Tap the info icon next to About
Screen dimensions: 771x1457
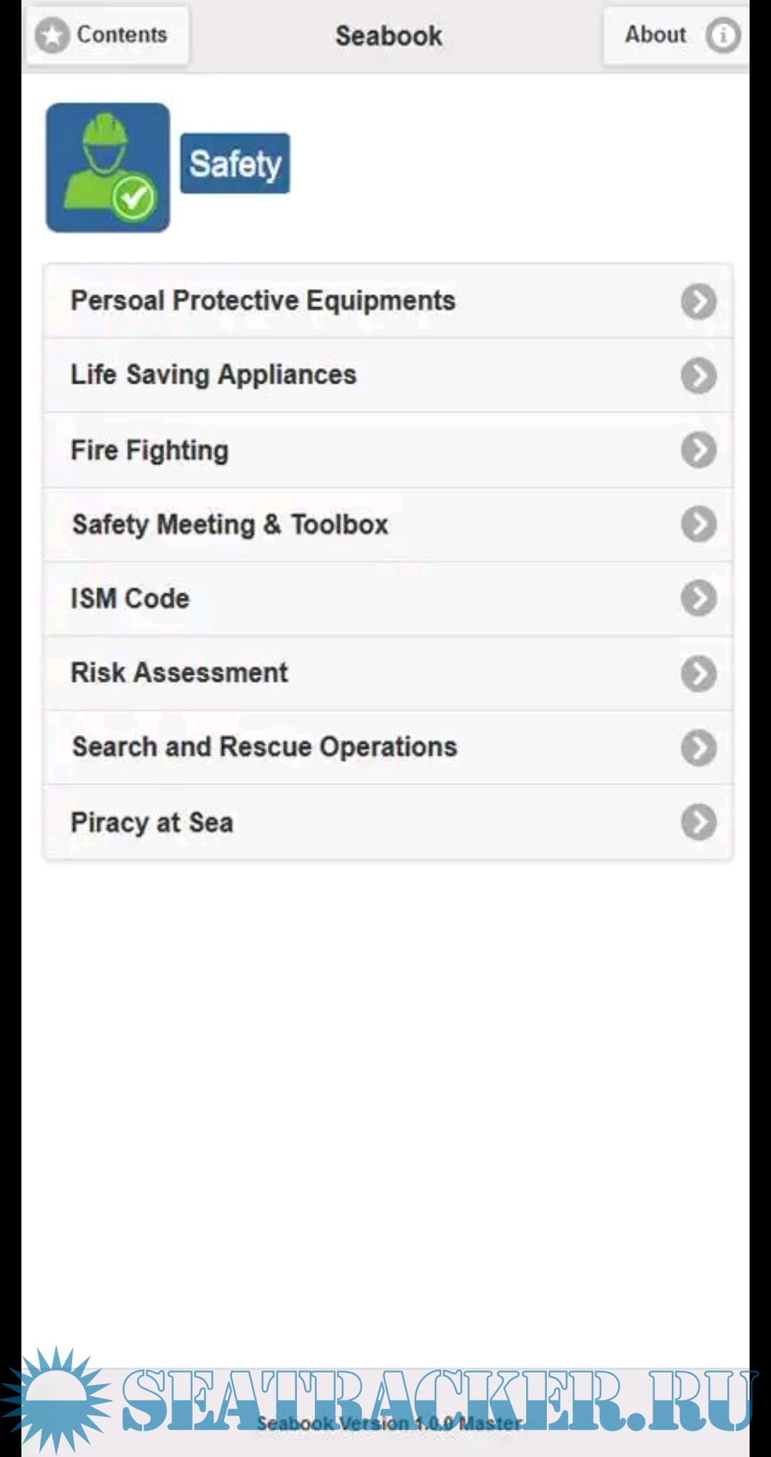tap(722, 35)
